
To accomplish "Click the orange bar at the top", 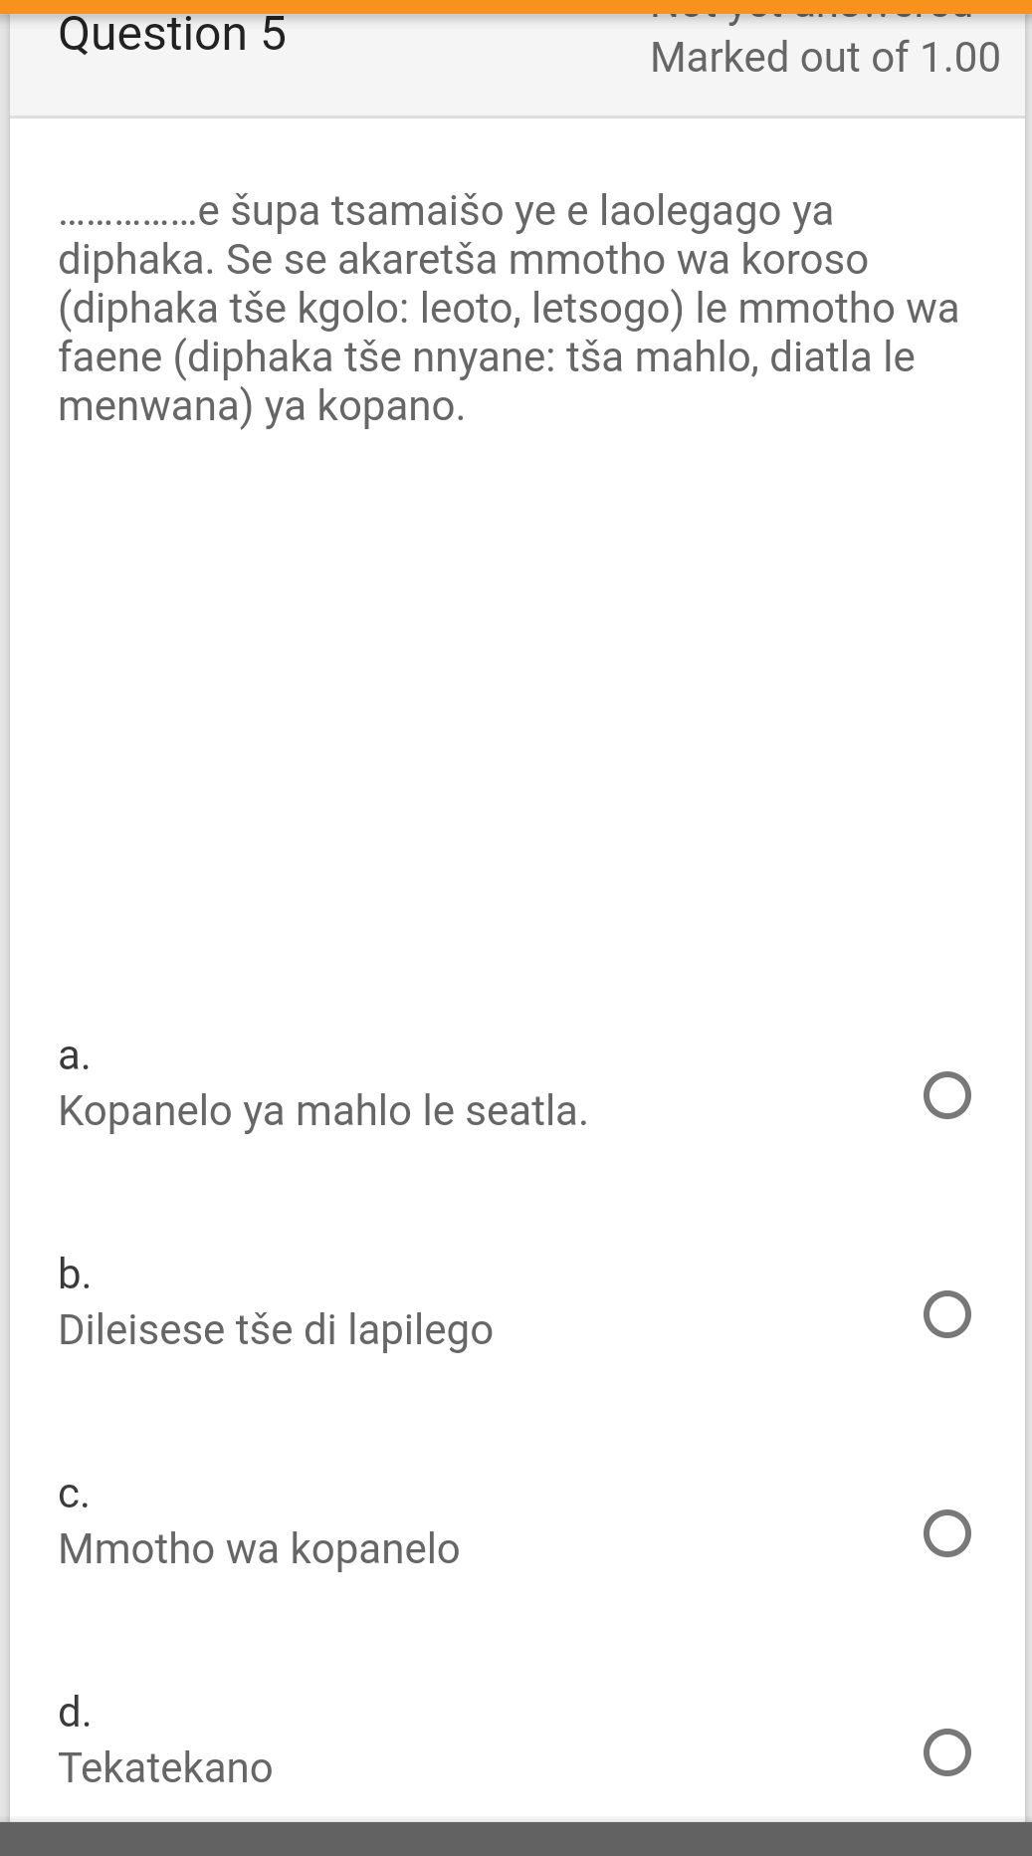I will (516, 4).
